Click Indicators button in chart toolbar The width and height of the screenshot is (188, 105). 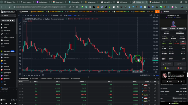tap(55, 15)
